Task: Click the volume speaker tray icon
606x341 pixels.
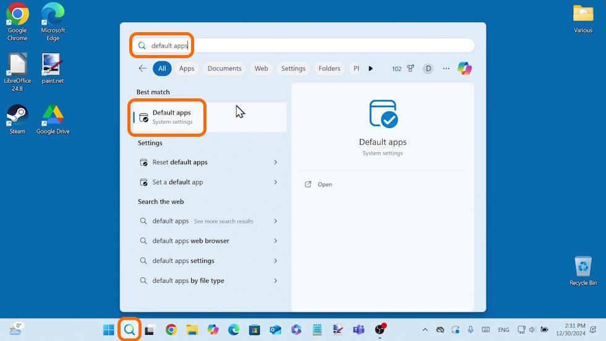Action: (x=532, y=329)
